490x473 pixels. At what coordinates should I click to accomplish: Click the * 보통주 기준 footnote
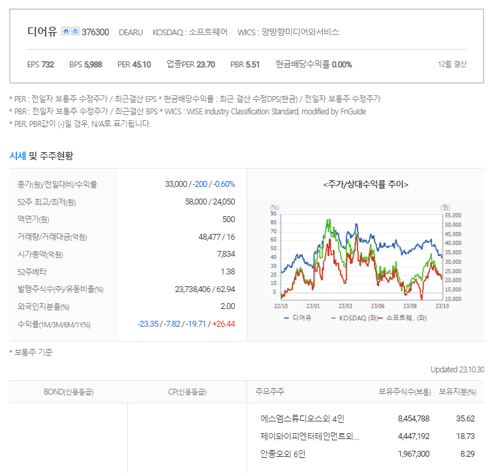tap(31, 352)
